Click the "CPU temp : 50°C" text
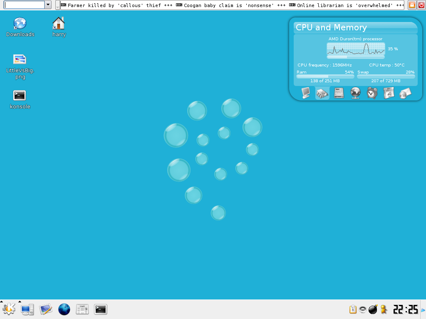Viewport: 426px width, 319px height. [386, 65]
